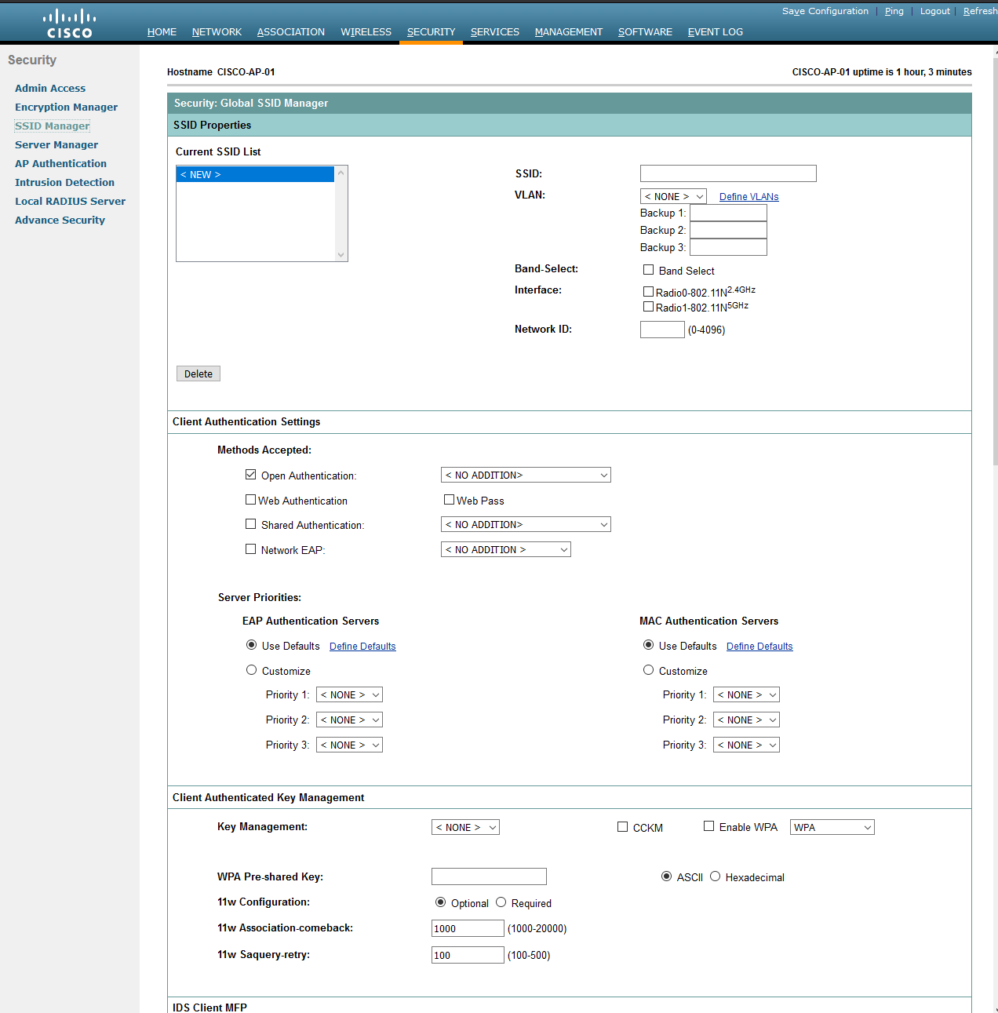Screen dimensions: 998x1013
Task: Click the Backup 3 field
Action: coord(728,247)
